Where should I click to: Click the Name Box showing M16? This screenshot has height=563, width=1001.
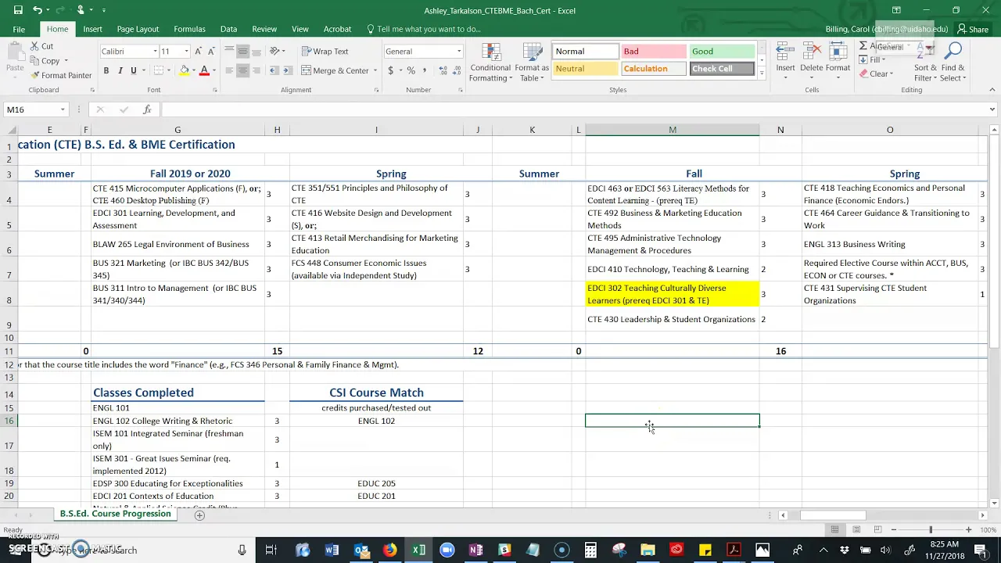[x=36, y=109]
